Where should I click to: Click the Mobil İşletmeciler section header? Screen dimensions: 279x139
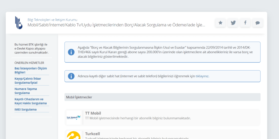(79, 97)
